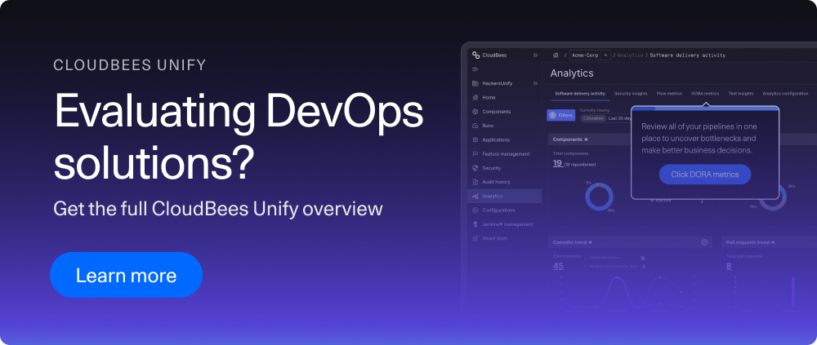Click the Components cube icon

(475, 112)
